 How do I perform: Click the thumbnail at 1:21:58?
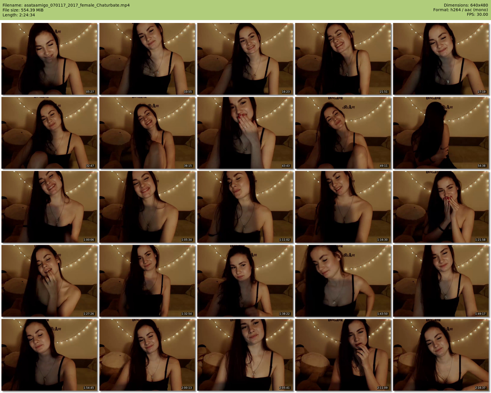[441, 207]
